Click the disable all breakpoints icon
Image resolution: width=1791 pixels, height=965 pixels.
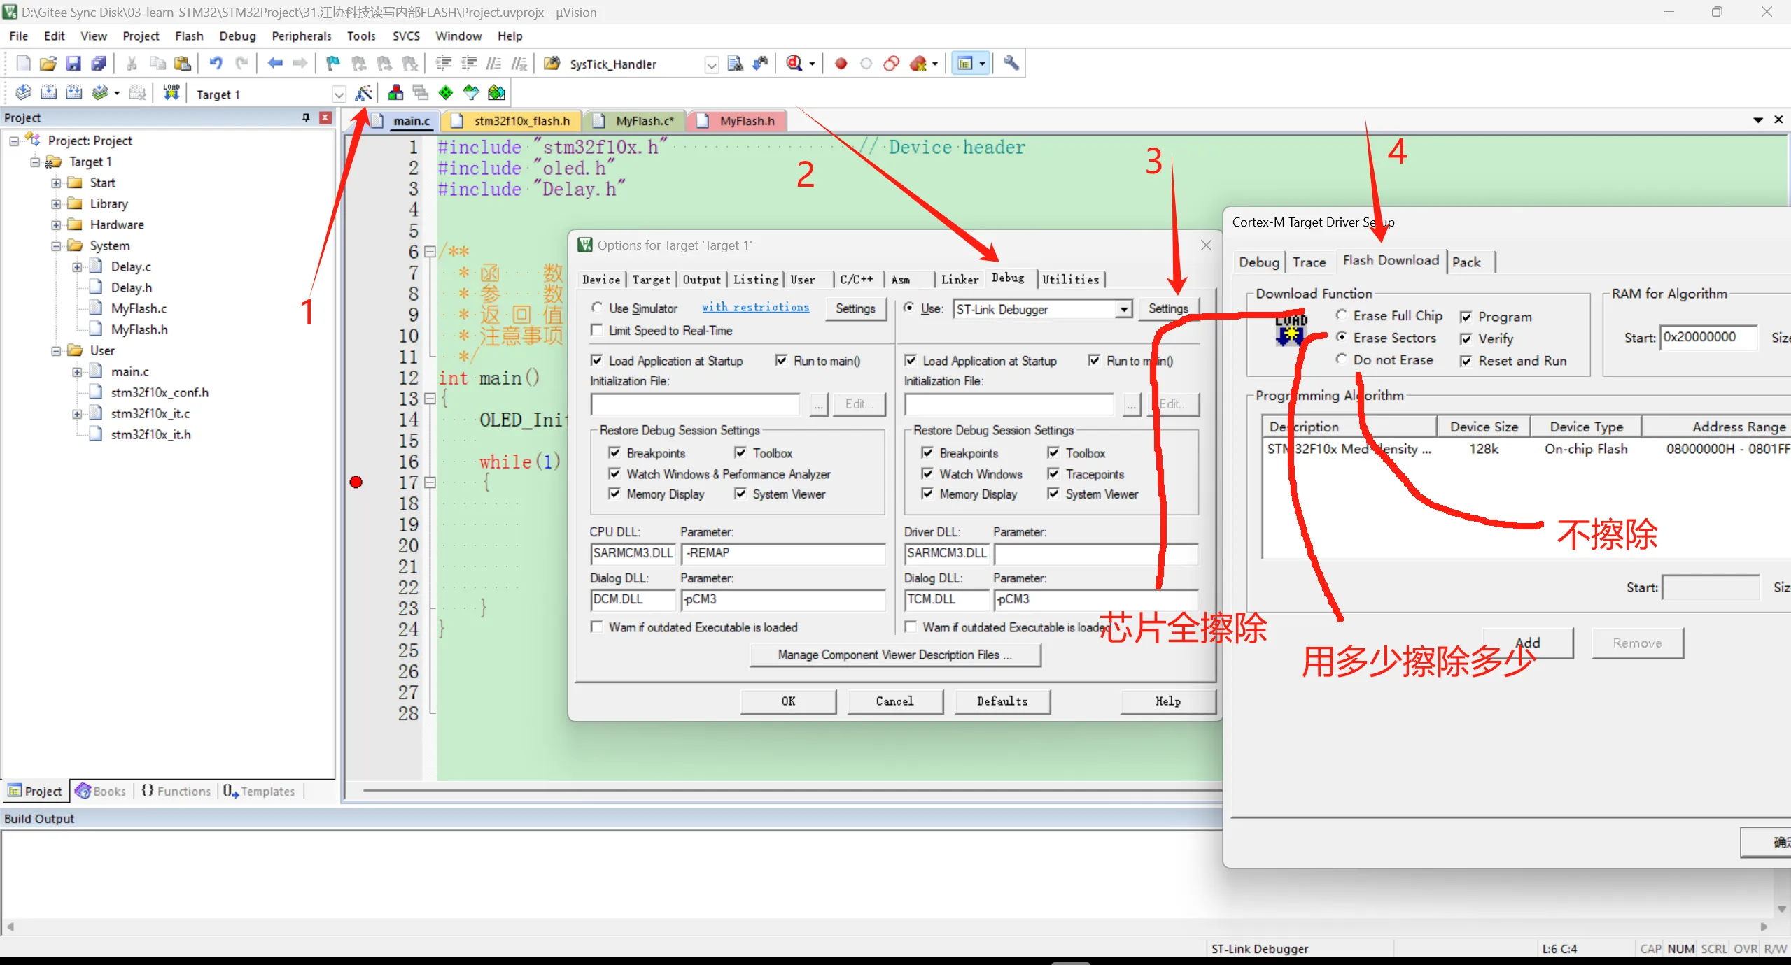891,64
